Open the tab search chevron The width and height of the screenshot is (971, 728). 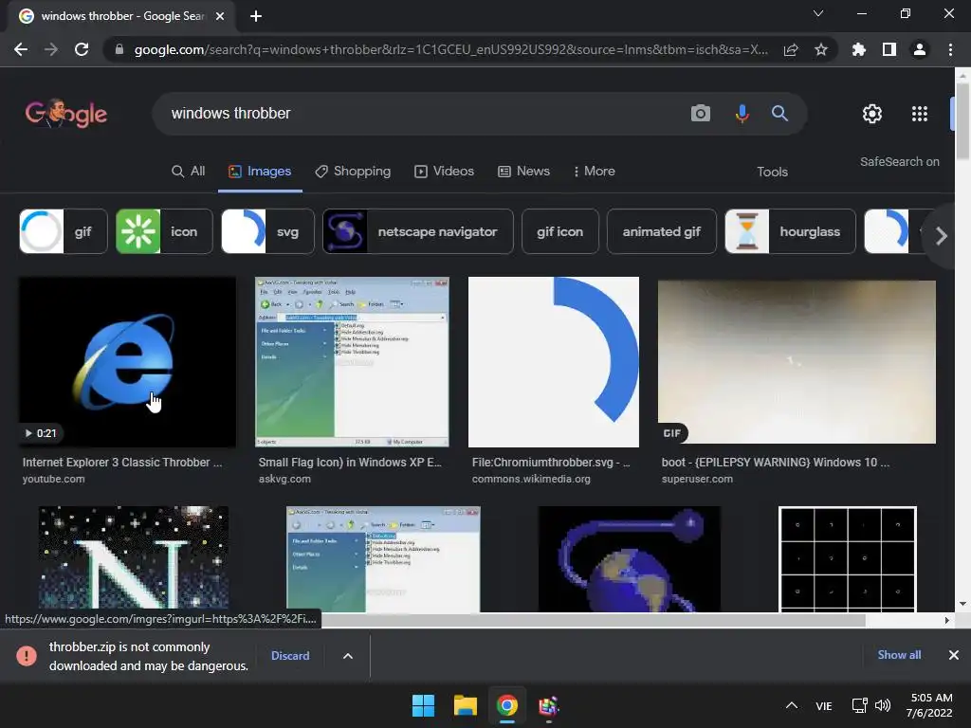(x=818, y=13)
